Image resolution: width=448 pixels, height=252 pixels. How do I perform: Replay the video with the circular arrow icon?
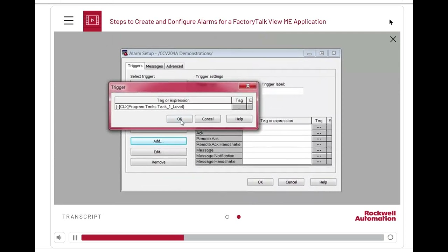(390, 238)
